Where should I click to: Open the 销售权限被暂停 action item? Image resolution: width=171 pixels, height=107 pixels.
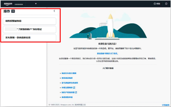(29, 21)
